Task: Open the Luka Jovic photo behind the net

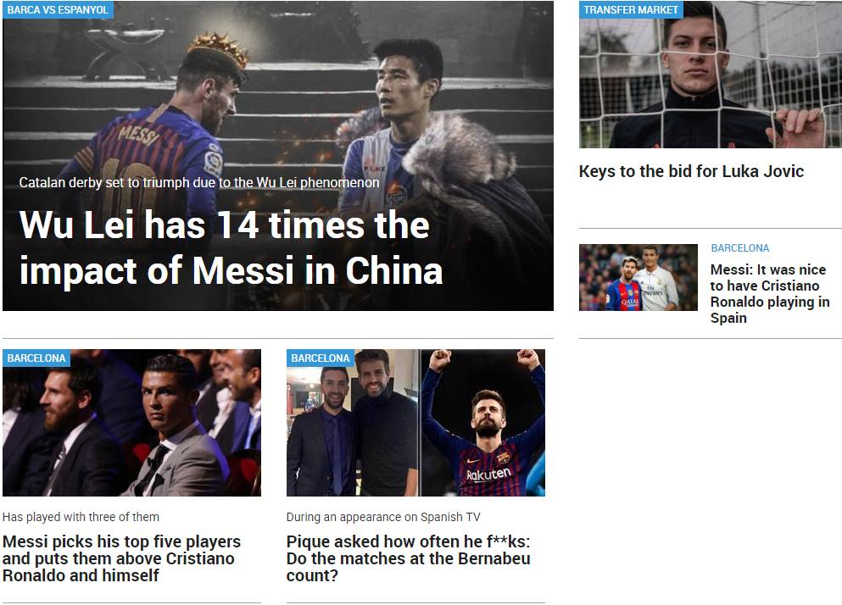Action: [710, 75]
